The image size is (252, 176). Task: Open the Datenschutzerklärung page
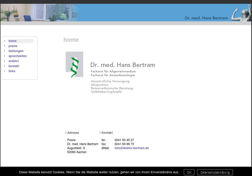pyautogui.click(x=215, y=172)
